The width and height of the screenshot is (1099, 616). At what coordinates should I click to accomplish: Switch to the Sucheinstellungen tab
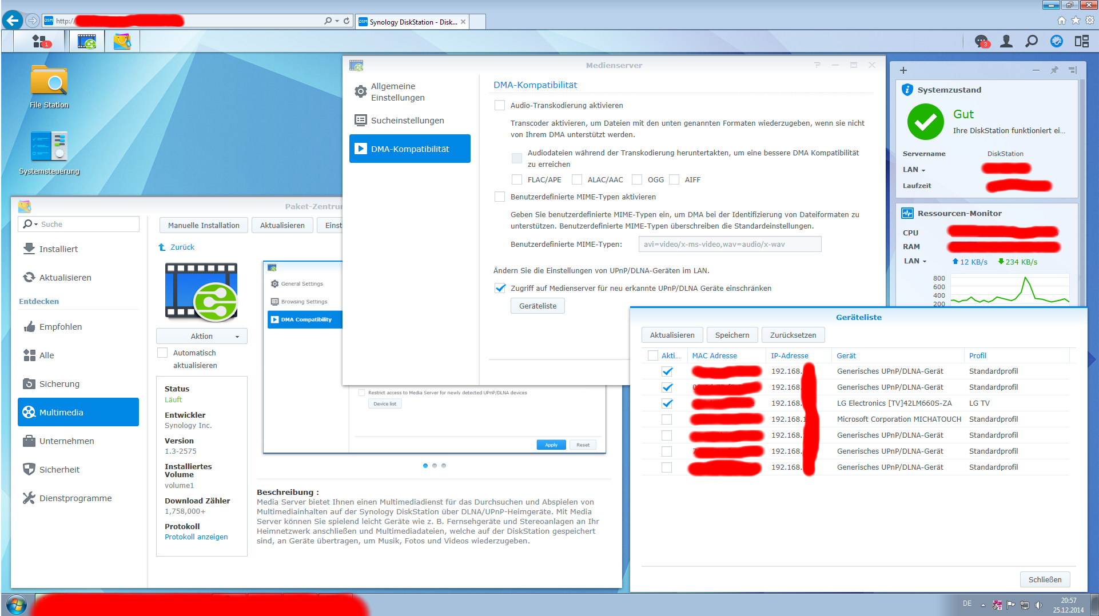(407, 121)
